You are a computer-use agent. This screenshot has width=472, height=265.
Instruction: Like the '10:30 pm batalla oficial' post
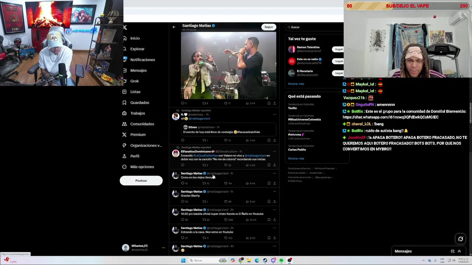tap(226, 220)
